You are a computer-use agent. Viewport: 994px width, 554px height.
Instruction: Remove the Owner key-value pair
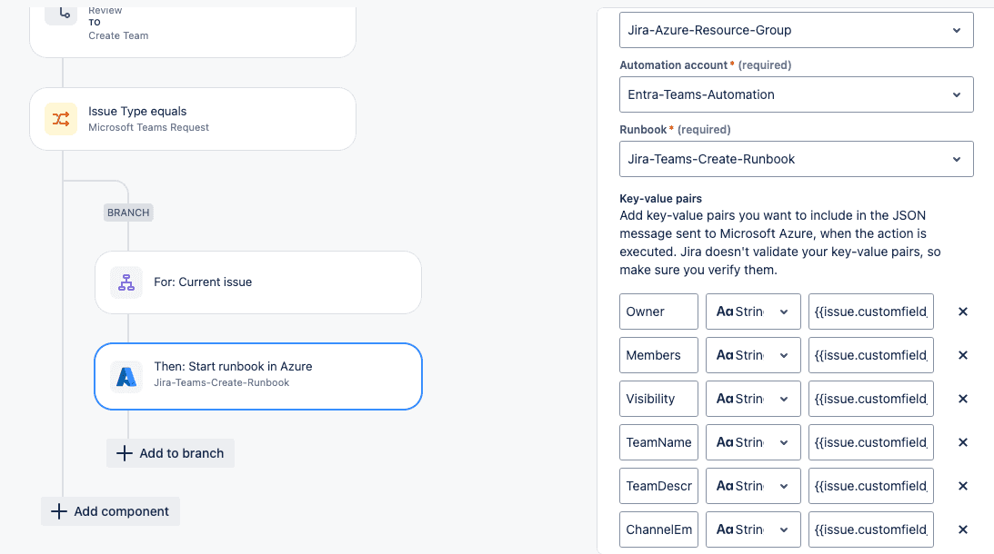[x=963, y=312]
